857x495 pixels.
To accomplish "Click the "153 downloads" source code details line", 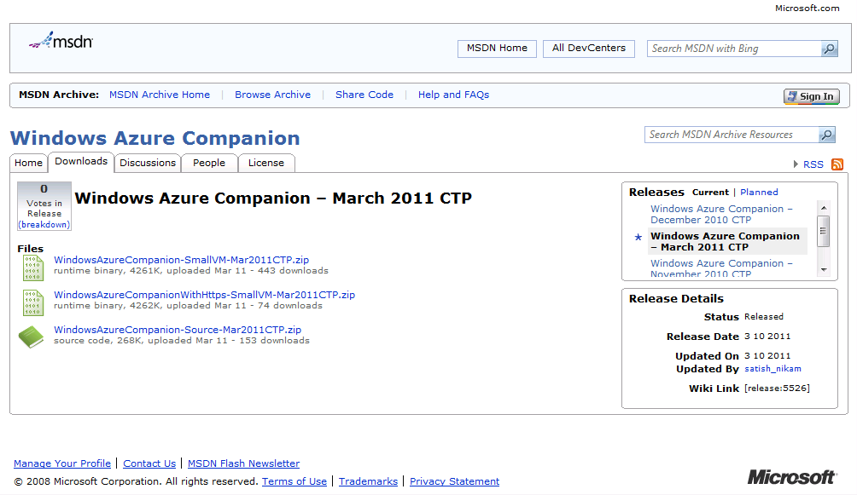I will click(182, 341).
